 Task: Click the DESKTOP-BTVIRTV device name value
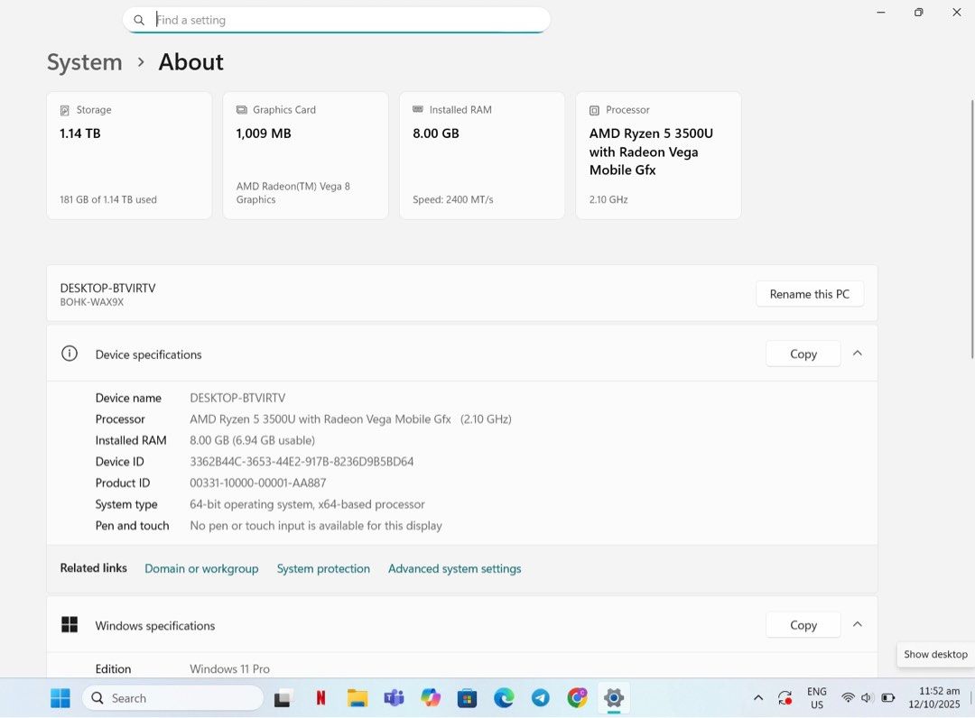pyautogui.click(x=237, y=398)
